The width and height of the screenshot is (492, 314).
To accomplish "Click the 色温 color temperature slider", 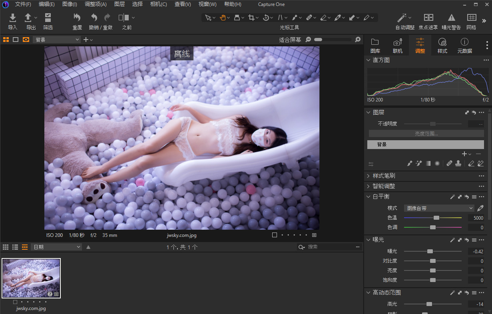I will coord(436,218).
